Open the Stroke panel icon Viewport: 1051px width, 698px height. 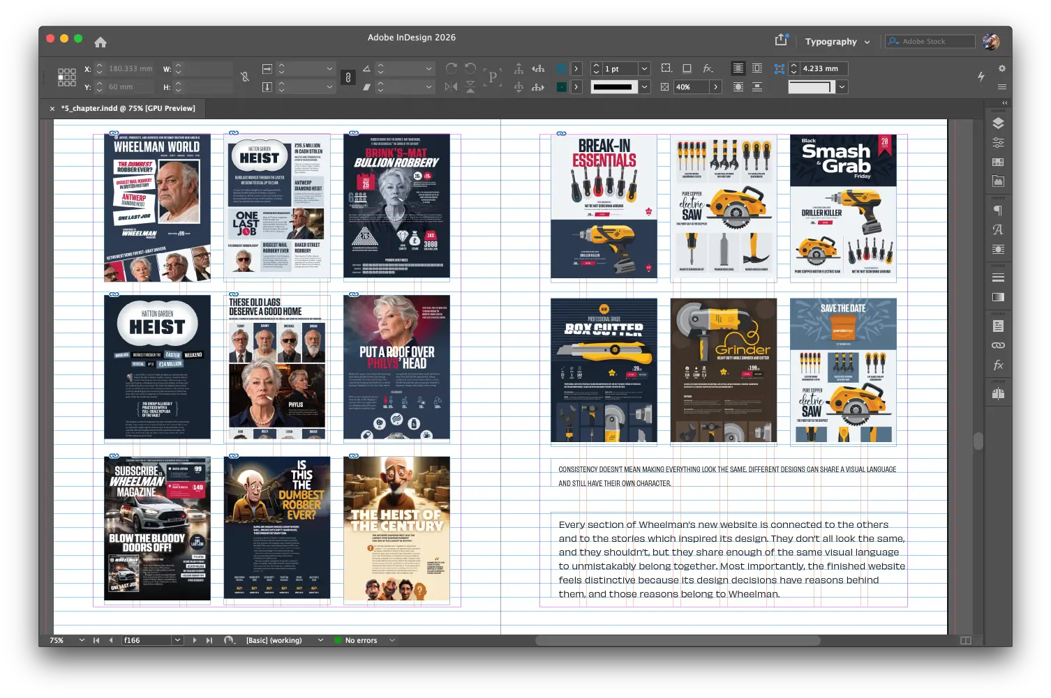point(998,278)
